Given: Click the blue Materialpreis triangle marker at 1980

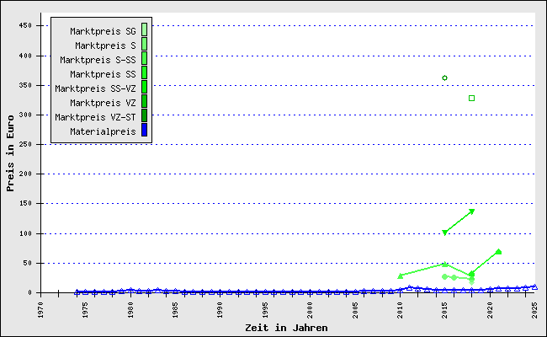Looking at the screenshot, I should click(x=130, y=290).
